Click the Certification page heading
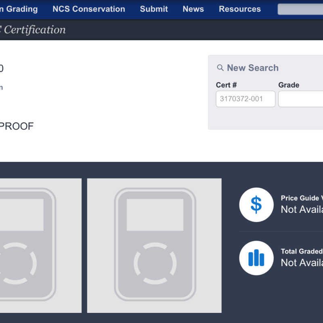Screen dimensions: 323x323 [x=34, y=29]
